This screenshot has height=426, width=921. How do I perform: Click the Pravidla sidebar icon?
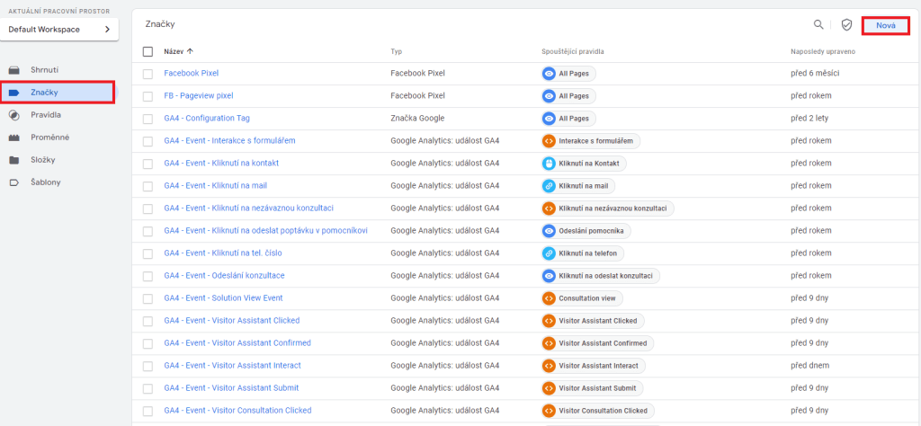(x=13, y=115)
